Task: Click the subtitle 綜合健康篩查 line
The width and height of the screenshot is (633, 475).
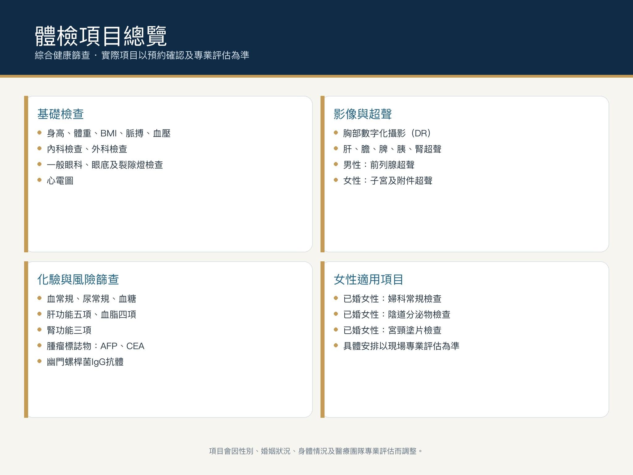Action: coord(142,55)
